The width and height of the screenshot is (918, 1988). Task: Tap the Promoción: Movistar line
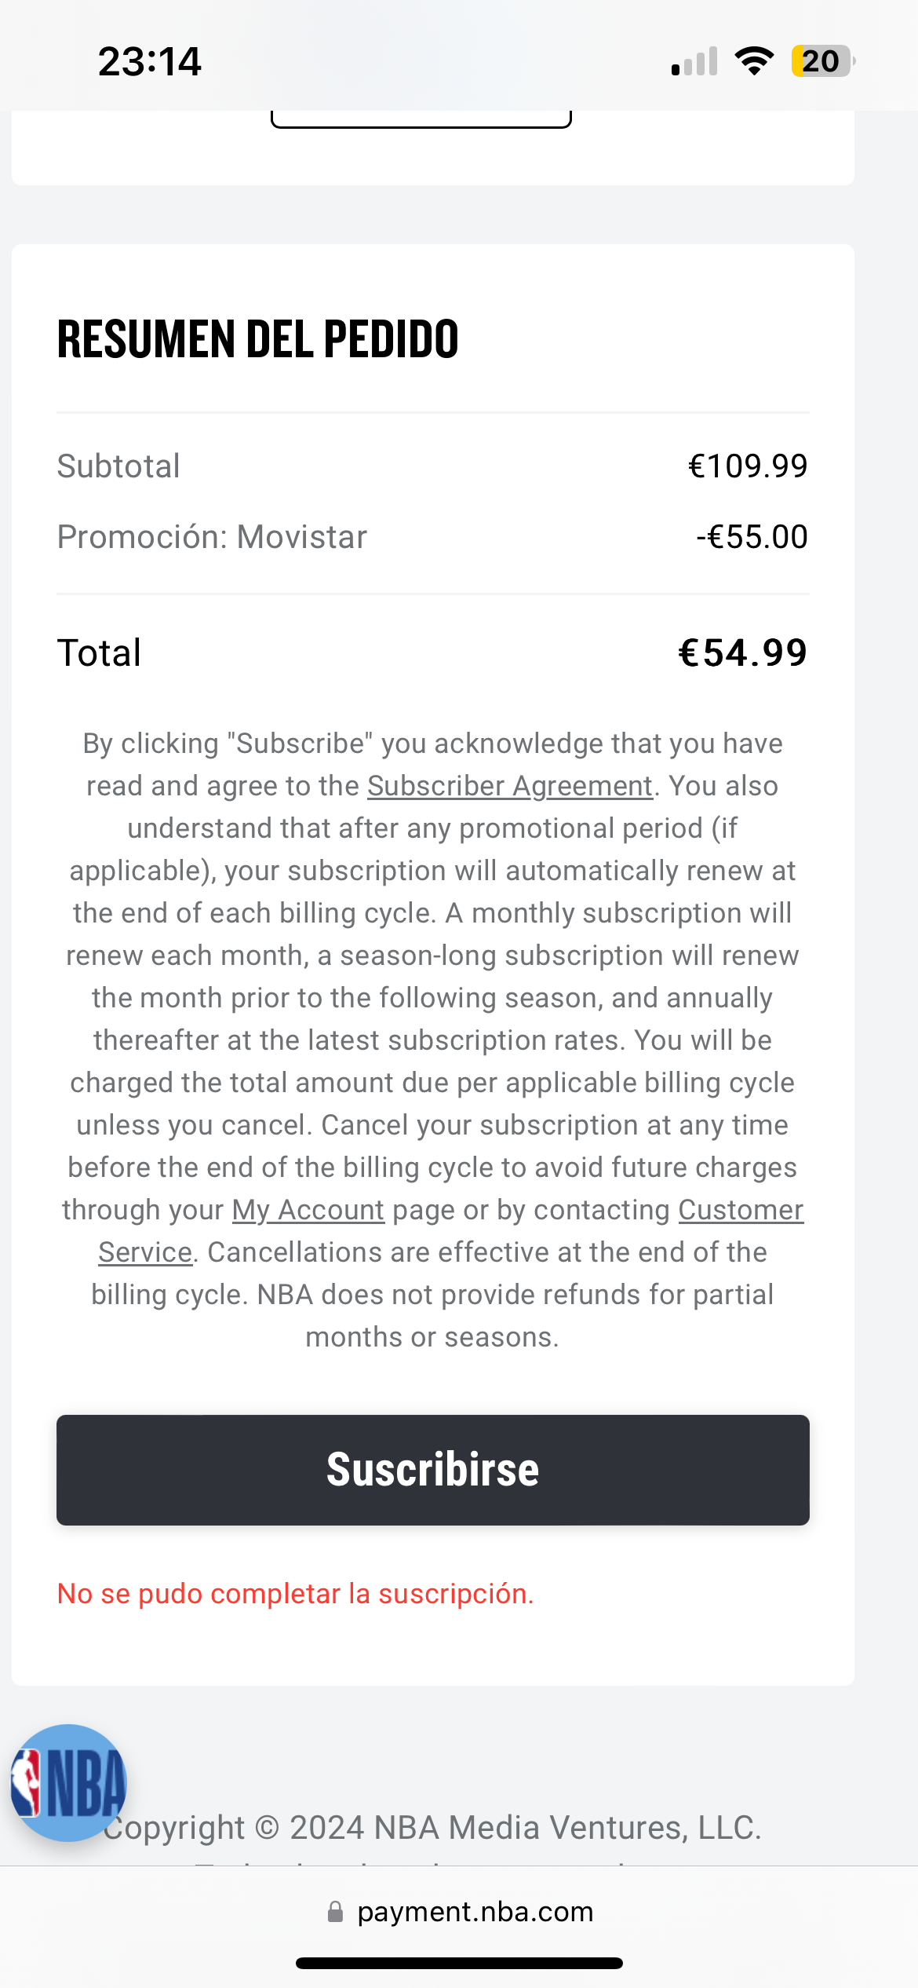pyautogui.click(x=212, y=537)
